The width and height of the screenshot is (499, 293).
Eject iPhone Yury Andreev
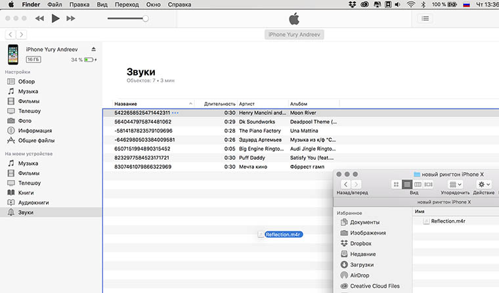coord(93,49)
